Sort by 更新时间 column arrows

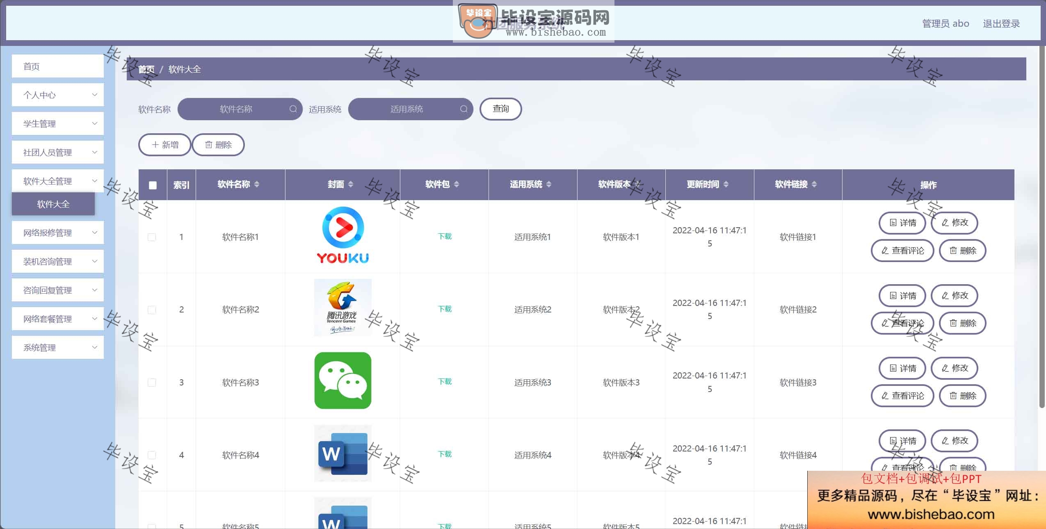pyautogui.click(x=726, y=185)
